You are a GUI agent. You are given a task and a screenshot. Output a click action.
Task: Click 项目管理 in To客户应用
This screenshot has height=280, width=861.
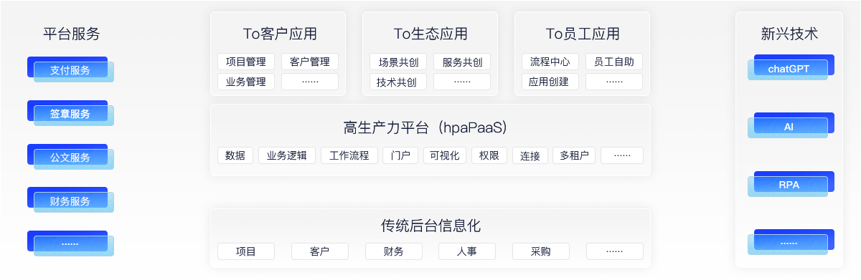246,62
